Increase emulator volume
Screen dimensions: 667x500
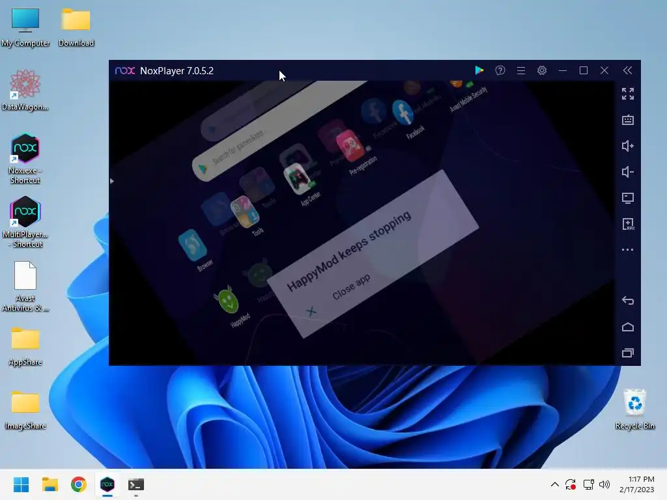628,146
